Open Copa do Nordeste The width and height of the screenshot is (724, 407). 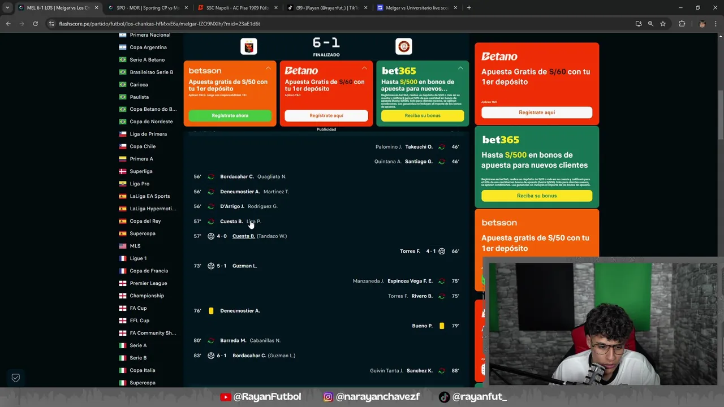pyautogui.click(x=151, y=122)
